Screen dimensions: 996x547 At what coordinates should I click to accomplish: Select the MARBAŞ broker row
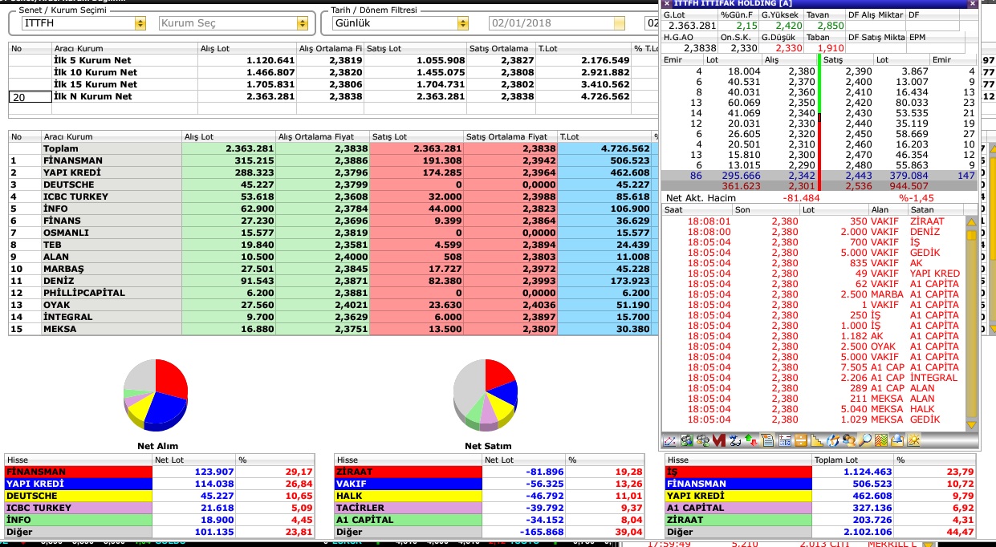pos(333,269)
